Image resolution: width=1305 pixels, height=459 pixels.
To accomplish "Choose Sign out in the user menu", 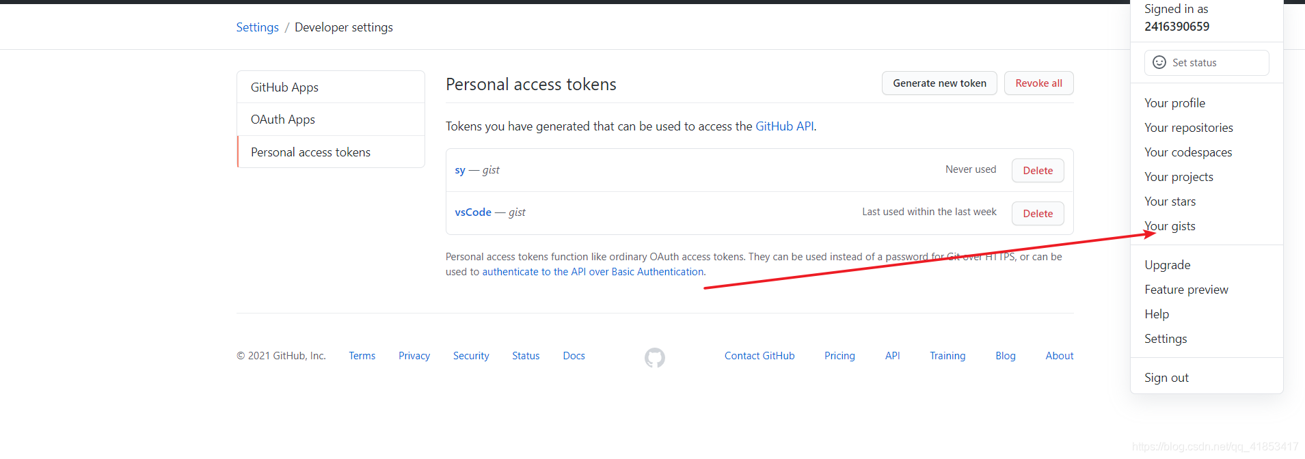I will tap(1166, 378).
